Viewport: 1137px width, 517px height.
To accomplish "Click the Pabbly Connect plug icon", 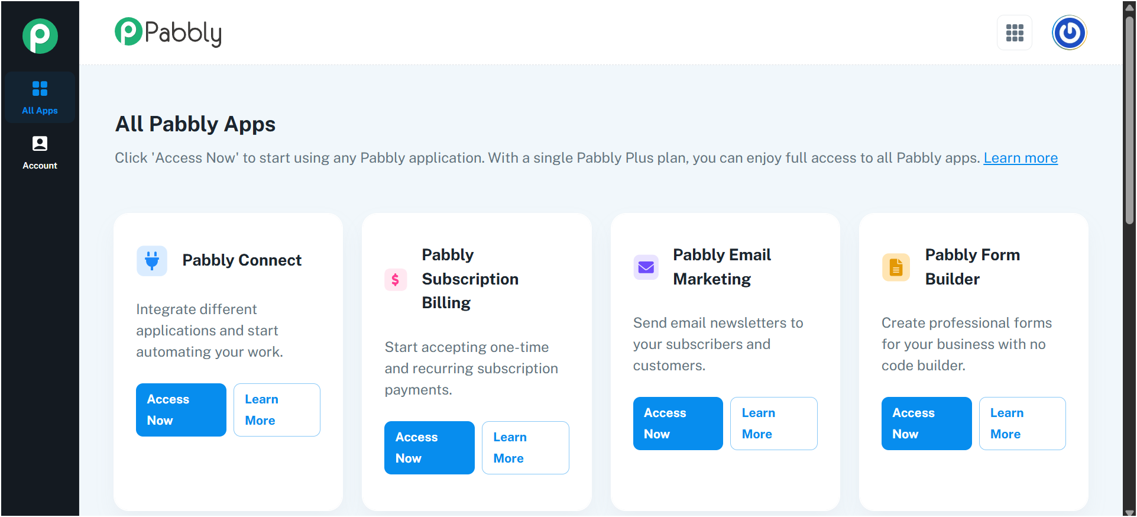I will pos(152,261).
